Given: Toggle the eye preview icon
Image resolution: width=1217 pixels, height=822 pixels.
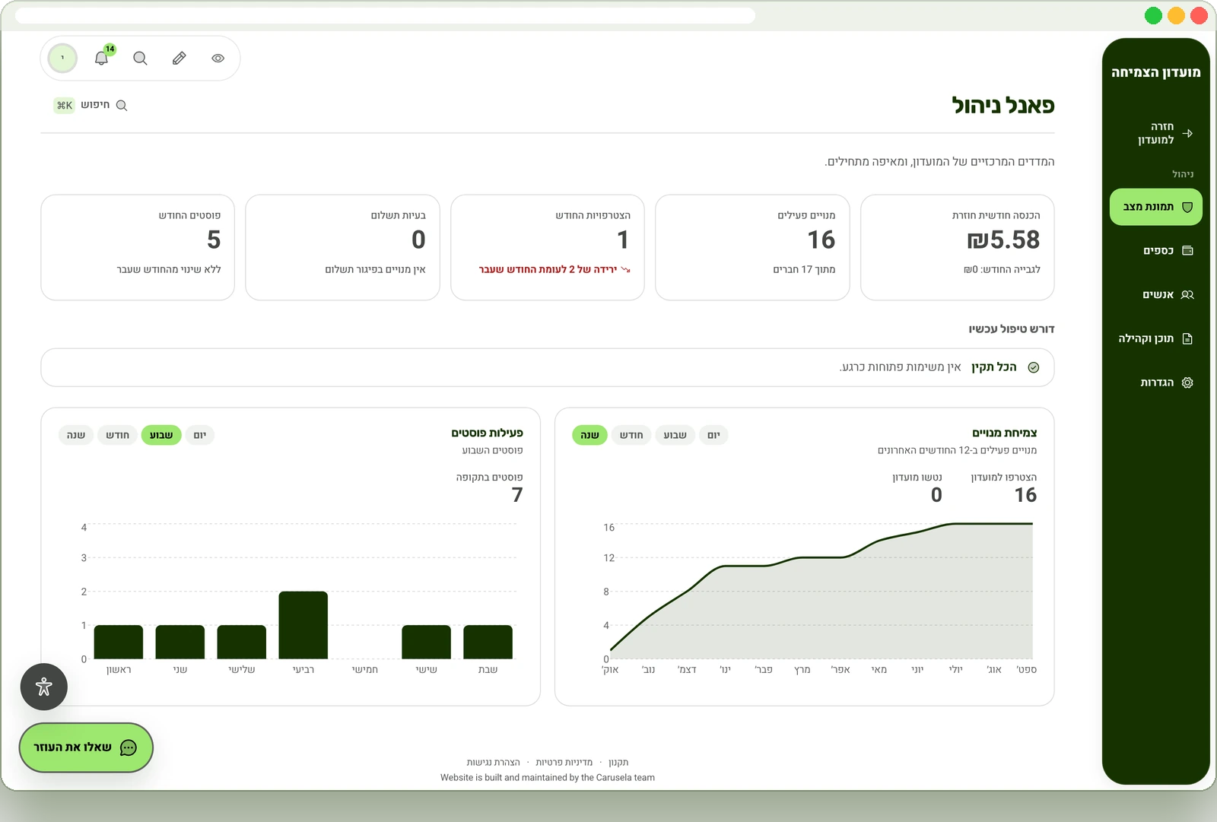Looking at the screenshot, I should click(x=218, y=58).
